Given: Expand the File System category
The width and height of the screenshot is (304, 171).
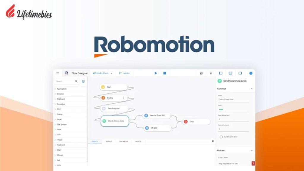Looking at the screenshot, I should pyautogui.click(x=61, y=124).
